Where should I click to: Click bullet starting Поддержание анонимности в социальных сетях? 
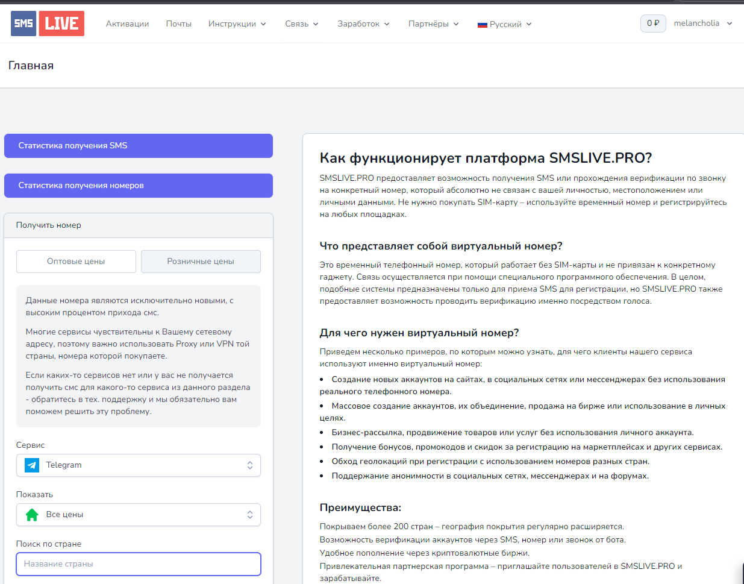pos(490,476)
